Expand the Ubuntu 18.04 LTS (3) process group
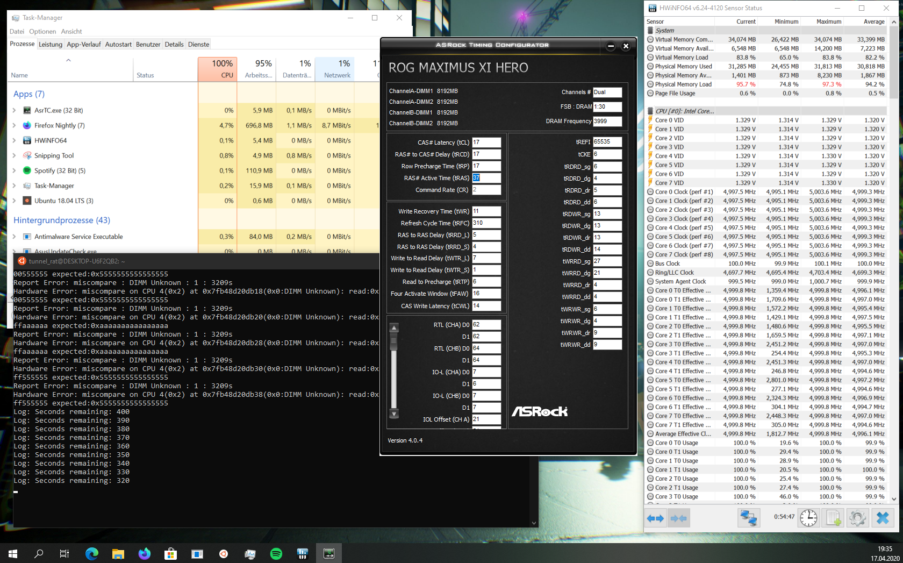The width and height of the screenshot is (903, 563). coord(15,201)
